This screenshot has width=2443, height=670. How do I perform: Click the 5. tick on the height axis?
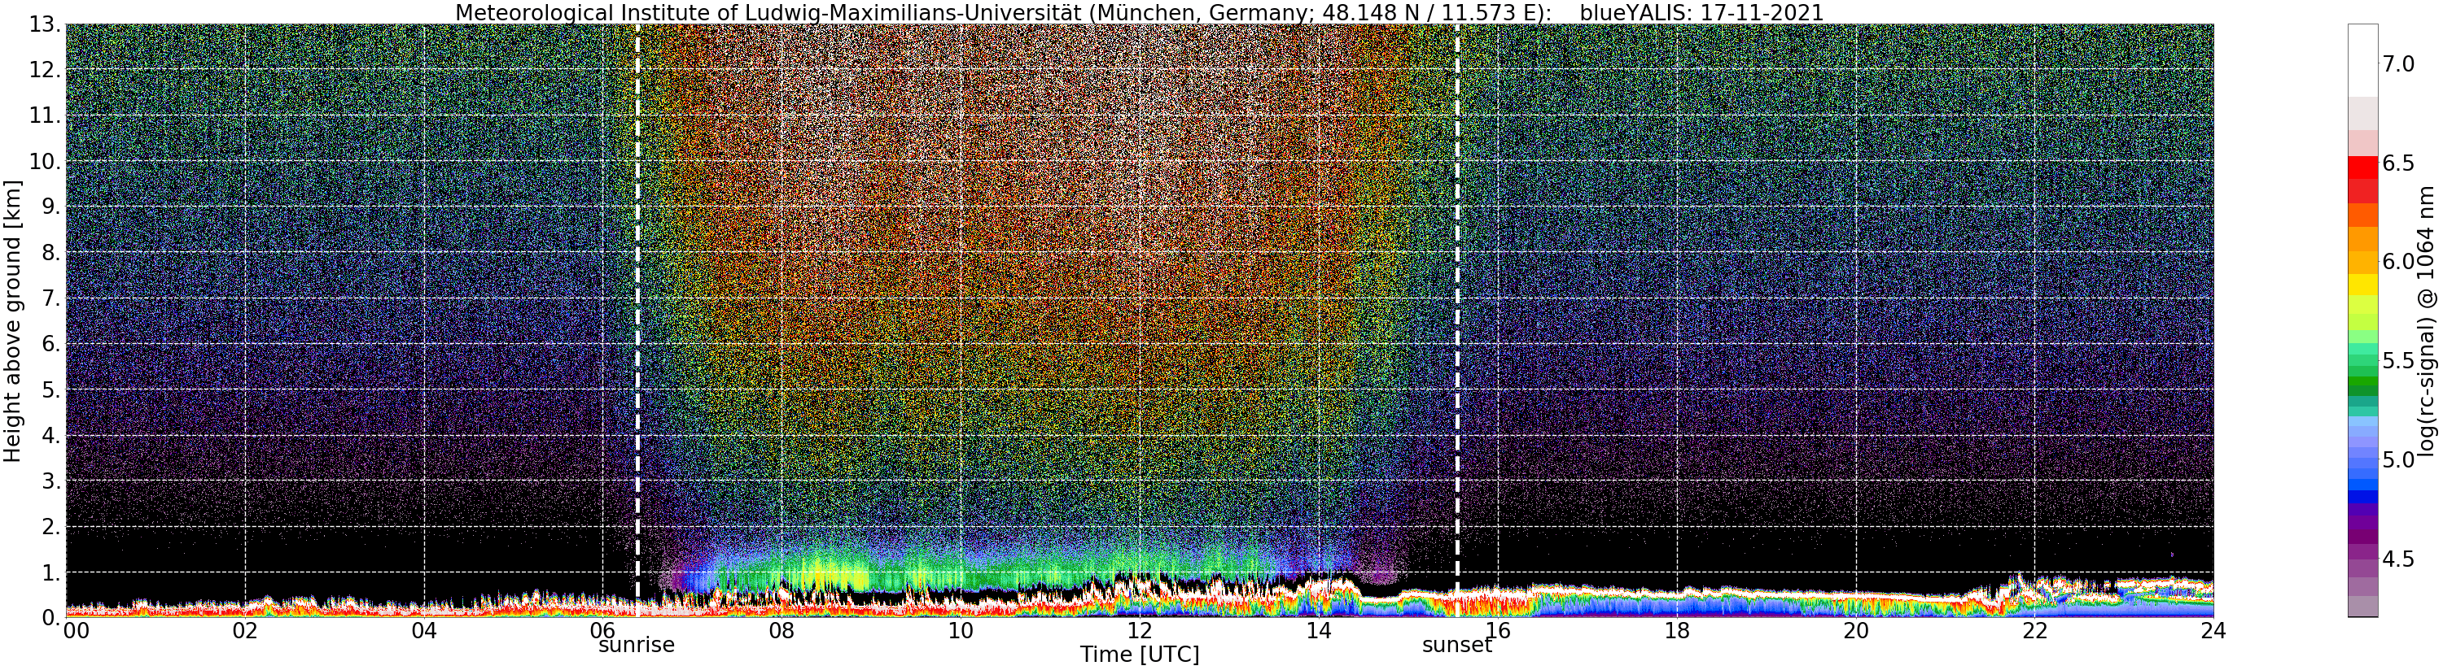[x=50, y=389]
